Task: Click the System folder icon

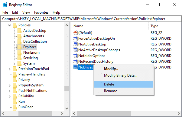Action: [19, 63]
